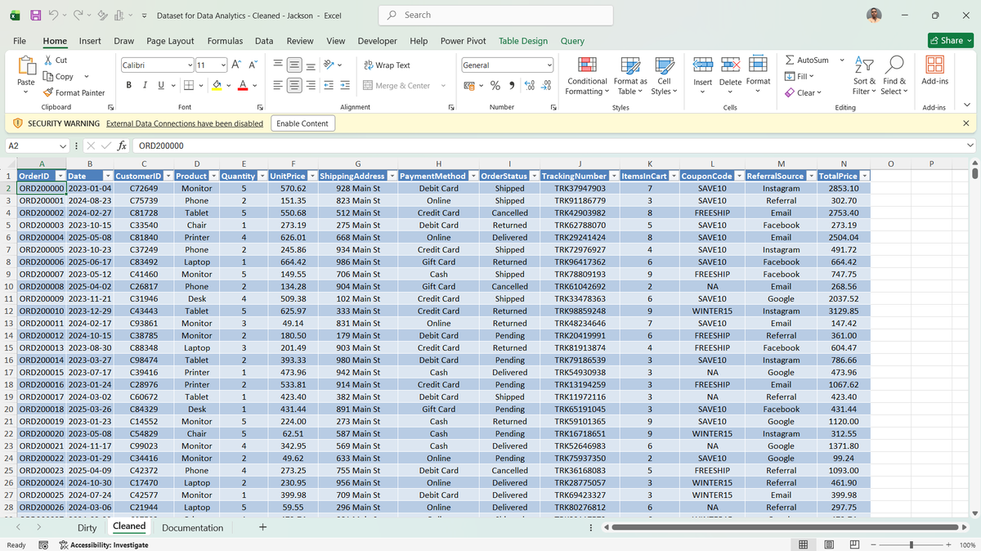Open filter dropdown on TotalPrice header
The image size is (981, 551).
865,176
